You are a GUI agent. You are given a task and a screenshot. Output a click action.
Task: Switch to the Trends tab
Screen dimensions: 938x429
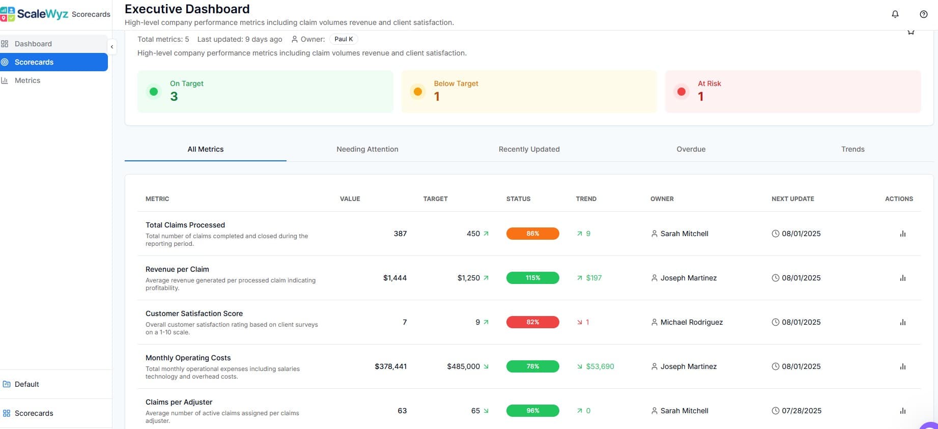coord(852,149)
